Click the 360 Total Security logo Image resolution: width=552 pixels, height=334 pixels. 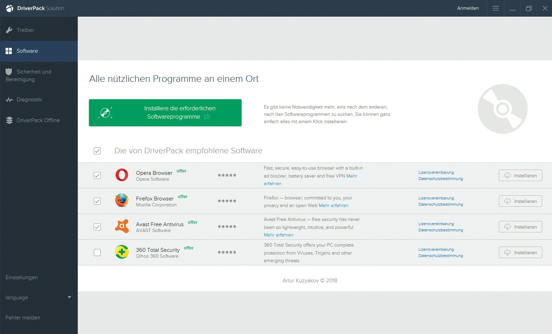(x=122, y=252)
